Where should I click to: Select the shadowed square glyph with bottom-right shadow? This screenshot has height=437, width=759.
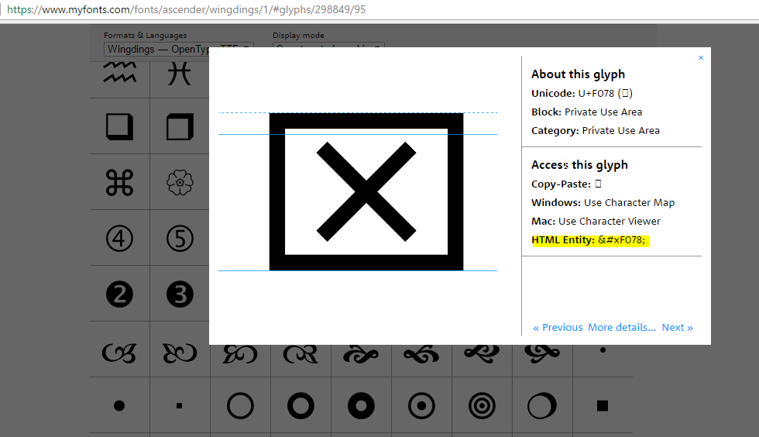[x=119, y=127]
